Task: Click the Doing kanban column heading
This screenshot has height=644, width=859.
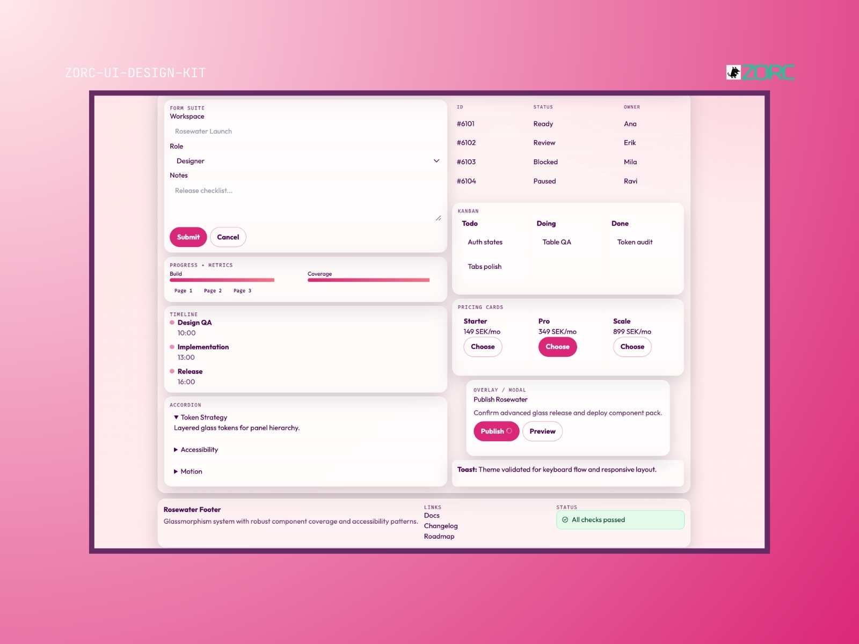Action: pyautogui.click(x=546, y=224)
